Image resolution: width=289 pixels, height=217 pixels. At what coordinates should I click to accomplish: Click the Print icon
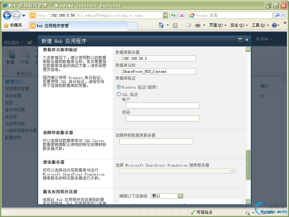pos(198,25)
